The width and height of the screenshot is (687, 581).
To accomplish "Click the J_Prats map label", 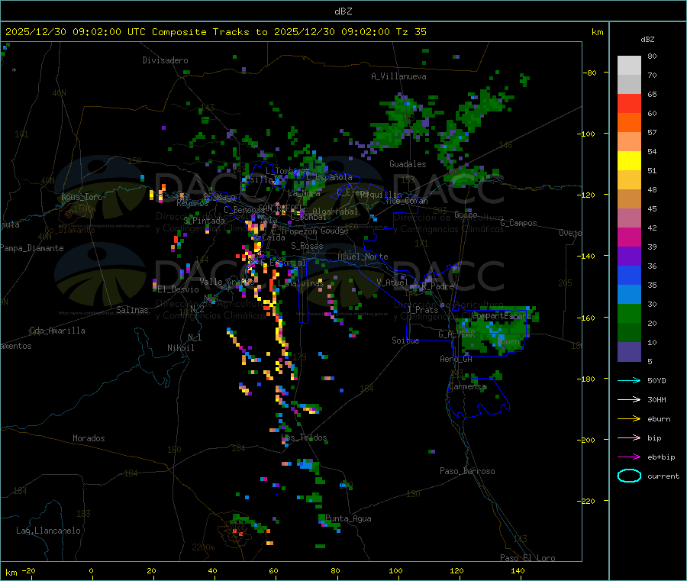I will [423, 309].
